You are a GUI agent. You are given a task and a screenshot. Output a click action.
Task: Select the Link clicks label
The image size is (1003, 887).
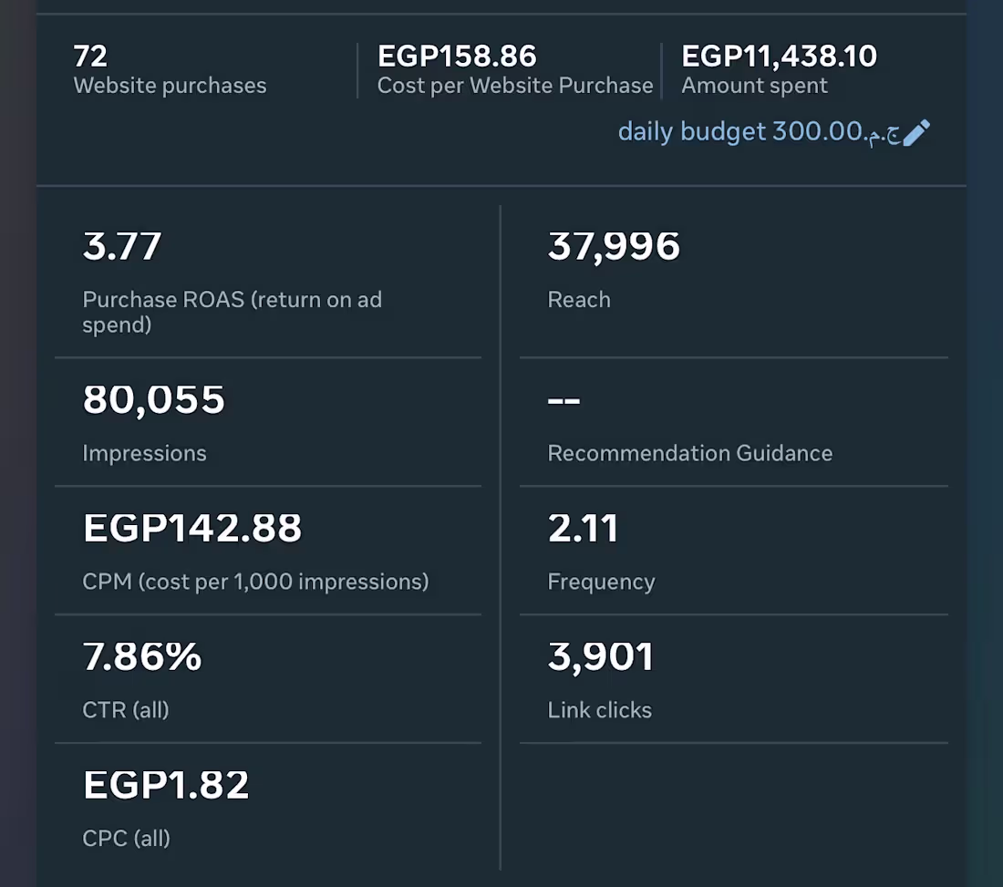[x=599, y=710]
